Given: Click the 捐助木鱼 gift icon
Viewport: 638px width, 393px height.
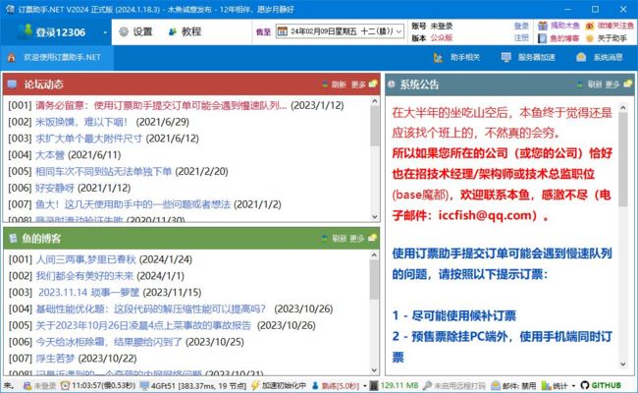Looking at the screenshot, I should (x=543, y=27).
